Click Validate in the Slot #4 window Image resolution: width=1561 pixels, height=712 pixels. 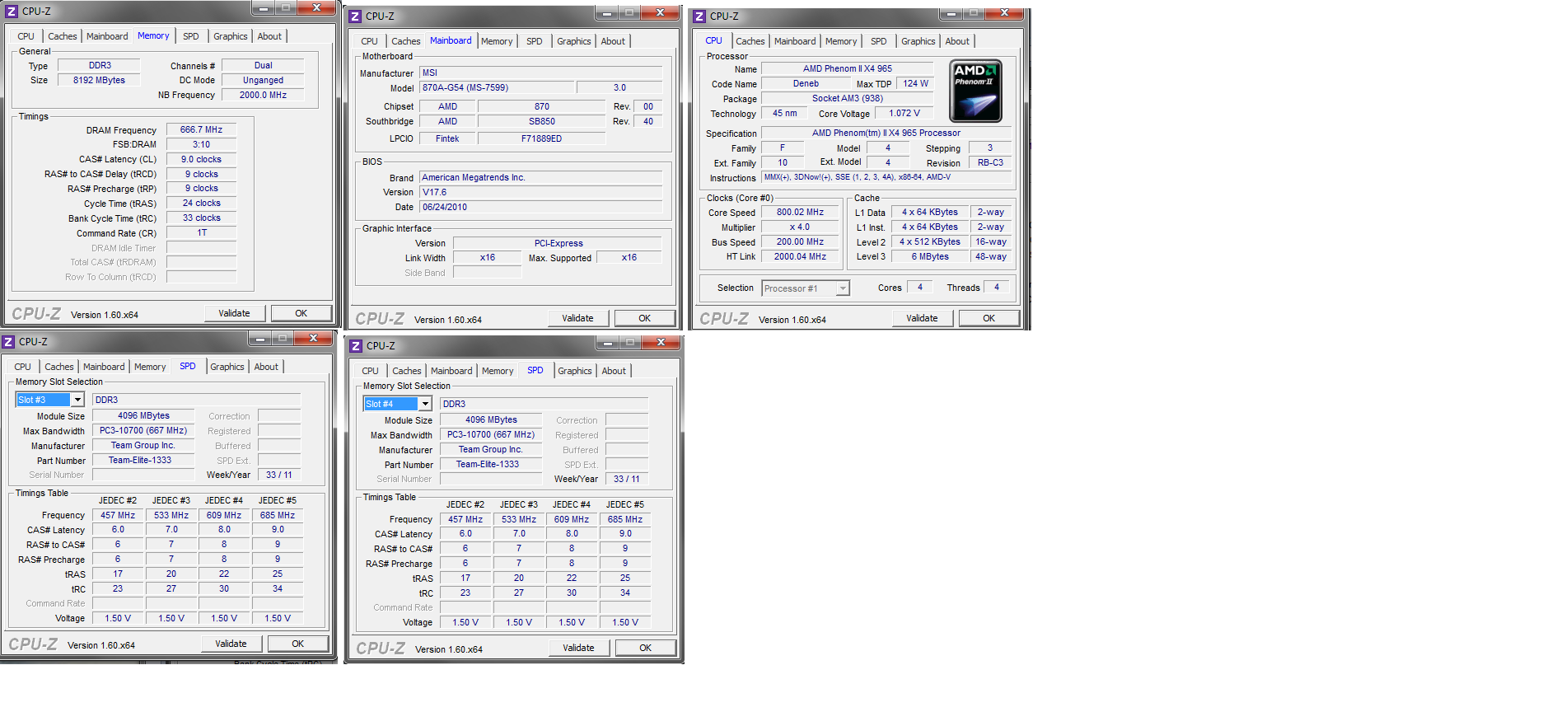click(579, 648)
